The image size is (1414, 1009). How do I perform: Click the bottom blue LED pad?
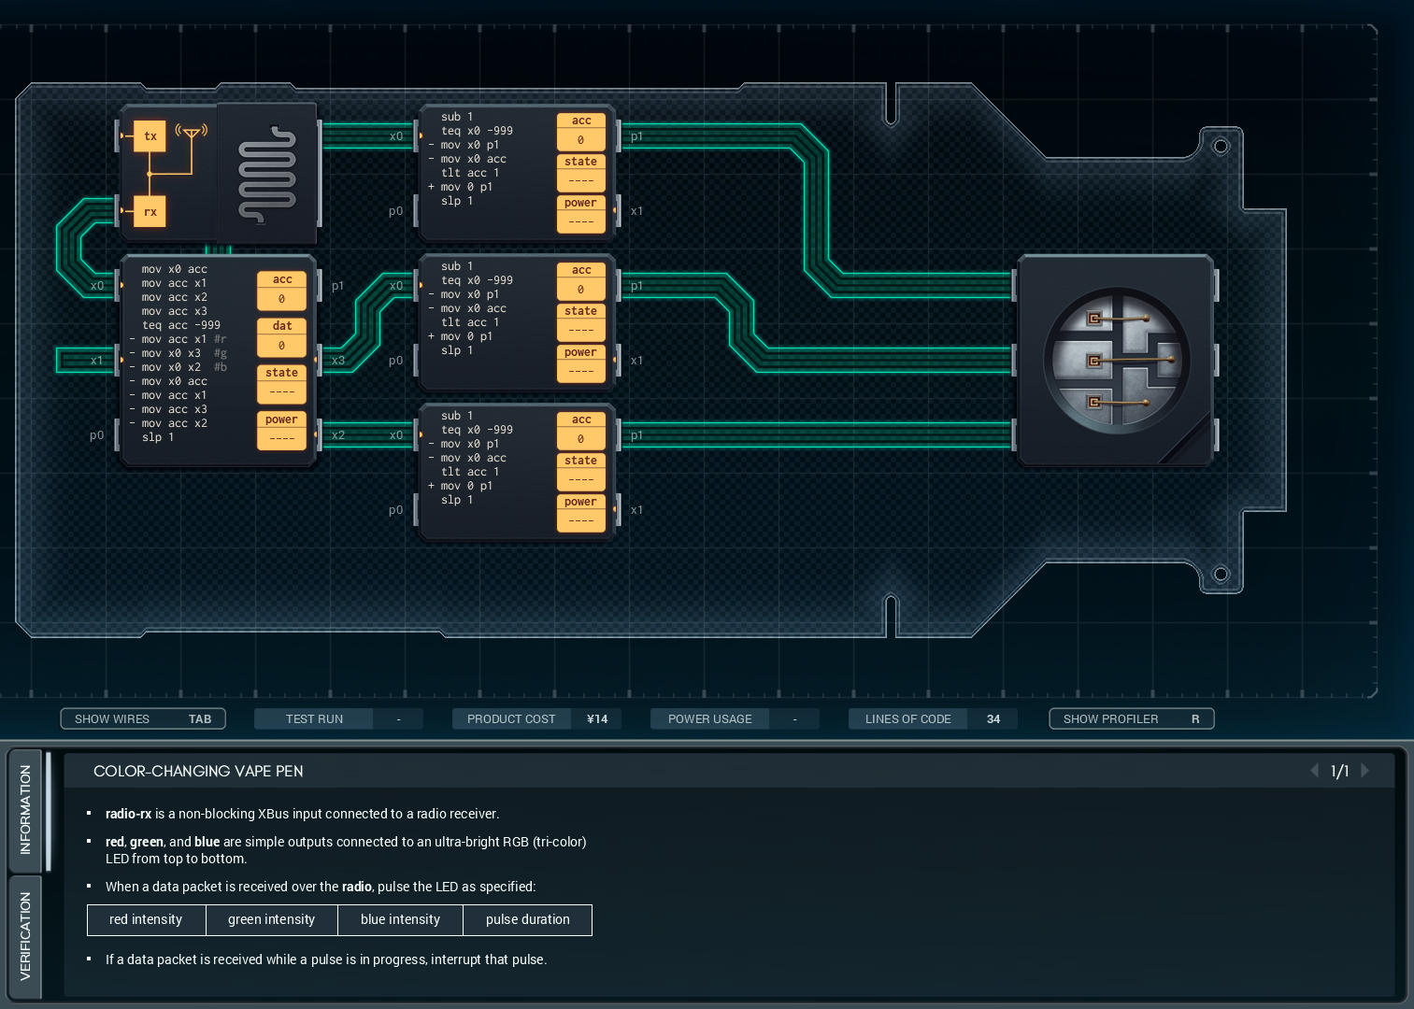tap(1094, 402)
